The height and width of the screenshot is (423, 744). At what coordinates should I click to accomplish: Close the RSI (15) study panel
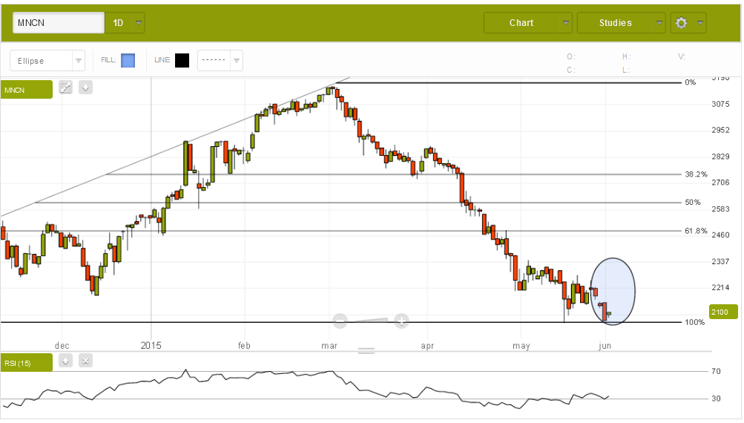(85, 361)
